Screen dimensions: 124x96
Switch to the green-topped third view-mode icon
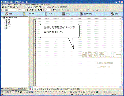pos(40,7)
